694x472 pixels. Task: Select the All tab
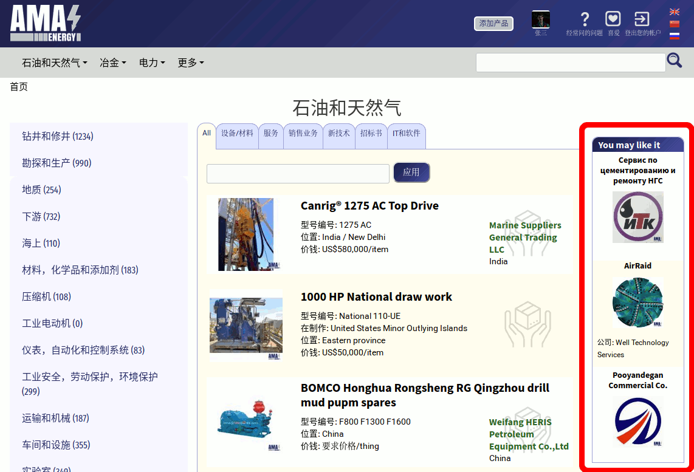[207, 133]
